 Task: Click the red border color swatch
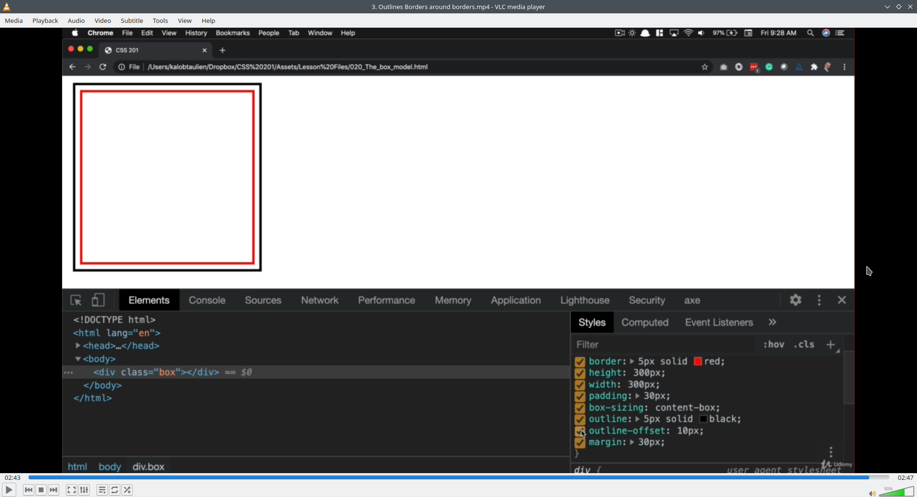[698, 362]
